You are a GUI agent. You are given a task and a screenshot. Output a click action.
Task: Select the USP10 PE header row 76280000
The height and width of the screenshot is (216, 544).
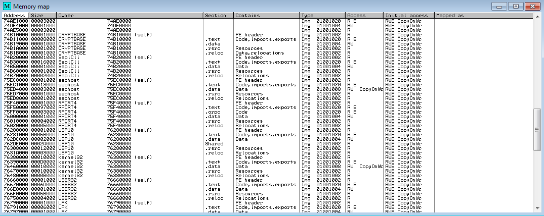coord(268,130)
